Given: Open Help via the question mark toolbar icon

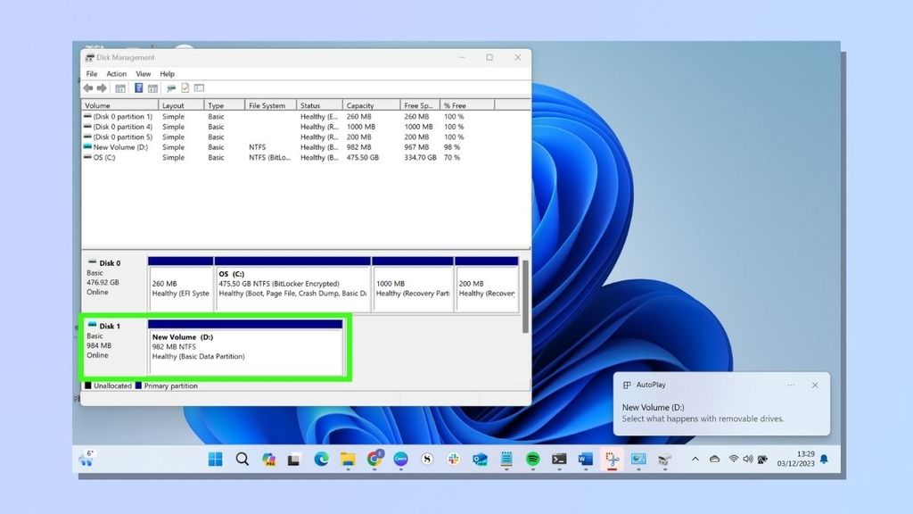Looking at the screenshot, I should [139, 87].
